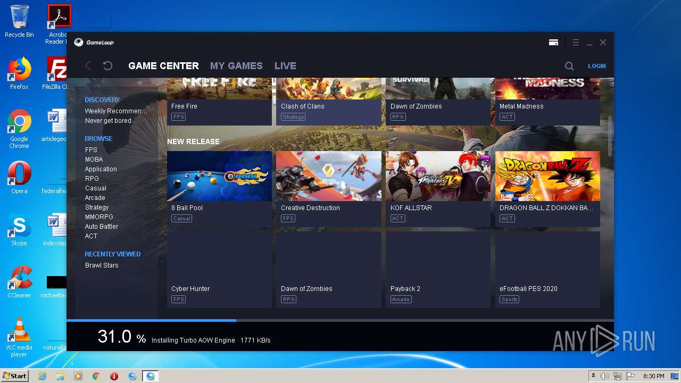This screenshot has width=681, height=383.
Task: Click the game list vertical scrollbar
Action: tap(610, 136)
